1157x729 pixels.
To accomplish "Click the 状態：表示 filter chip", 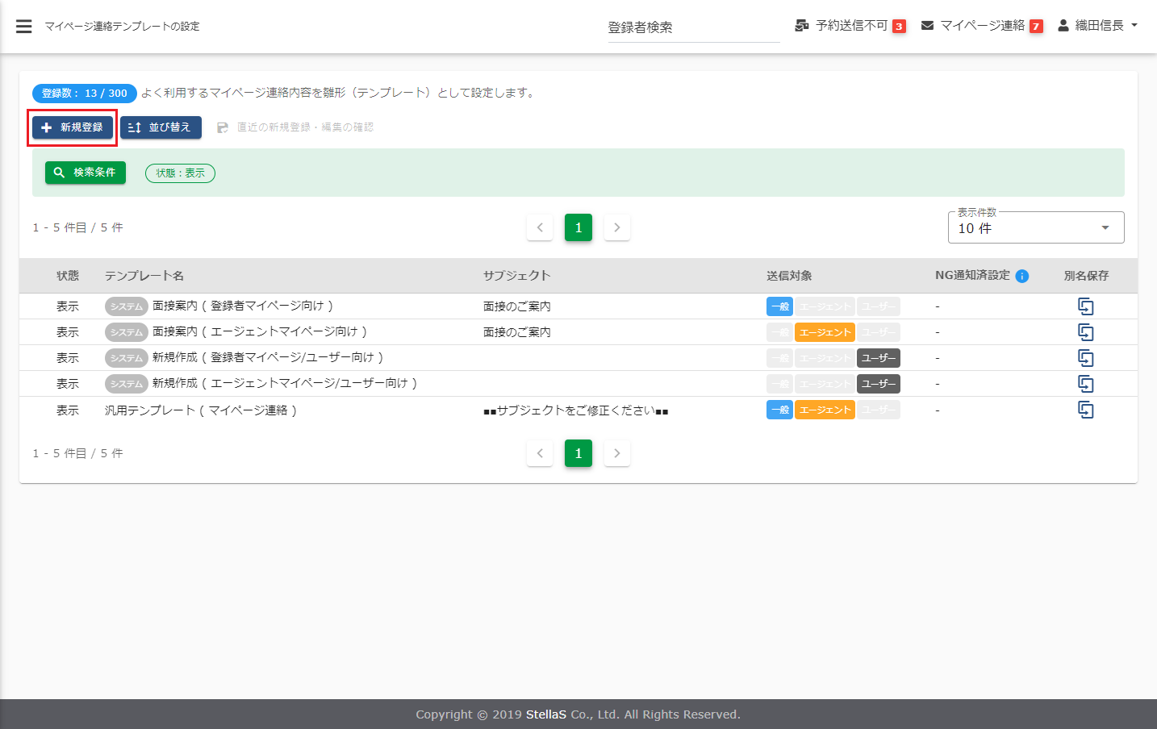I will 180,173.
